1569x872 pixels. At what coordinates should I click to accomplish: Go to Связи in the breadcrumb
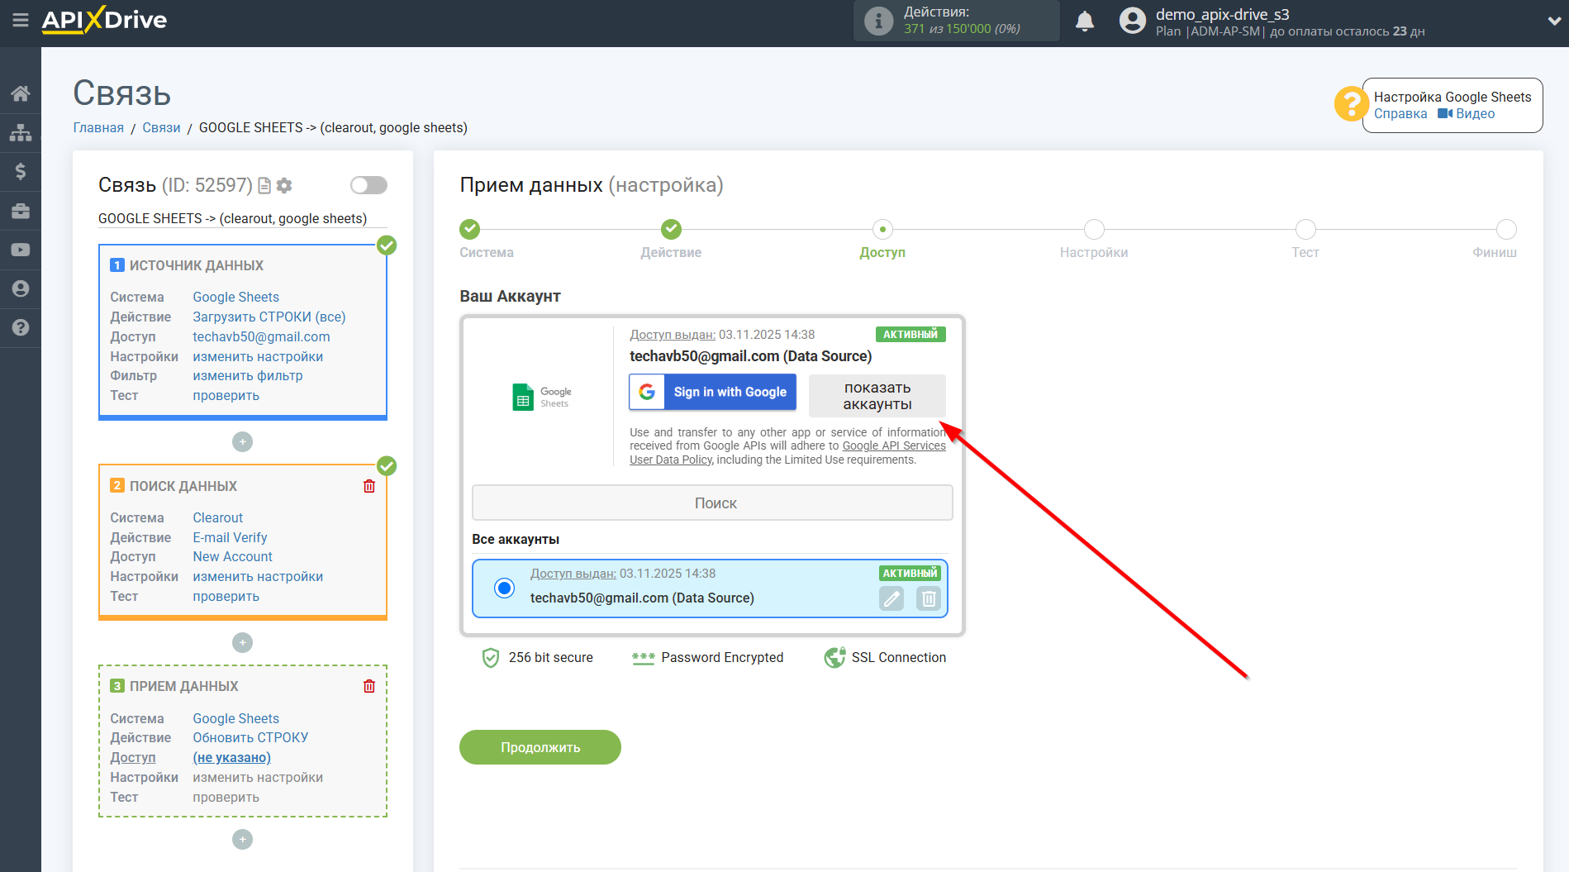click(161, 127)
